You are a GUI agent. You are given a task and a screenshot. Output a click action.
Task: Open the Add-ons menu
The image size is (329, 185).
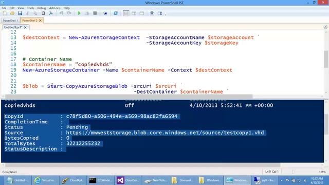tap(55, 8)
